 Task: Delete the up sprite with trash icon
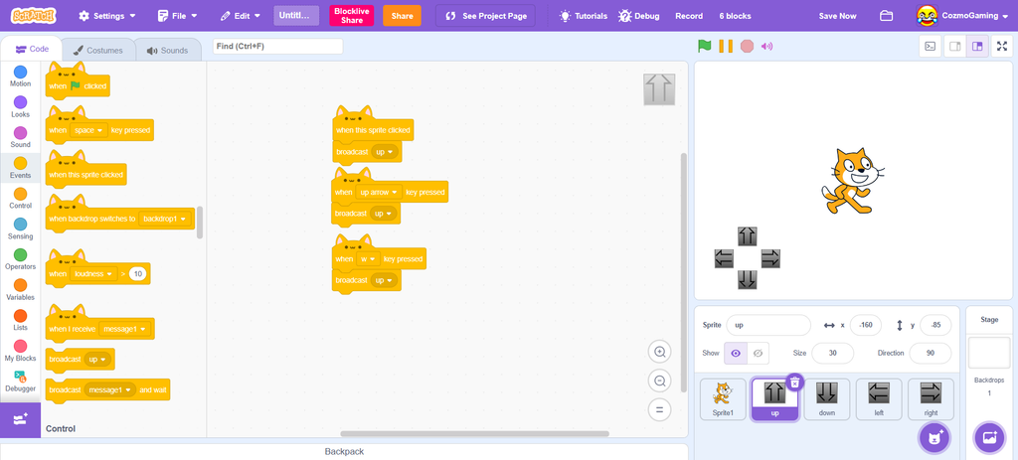tap(795, 383)
